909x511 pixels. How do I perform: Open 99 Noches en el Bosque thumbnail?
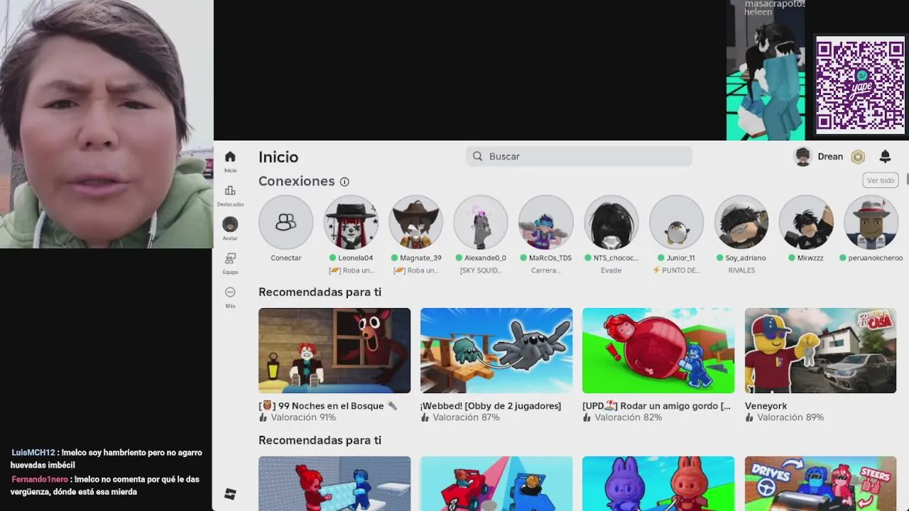(334, 351)
